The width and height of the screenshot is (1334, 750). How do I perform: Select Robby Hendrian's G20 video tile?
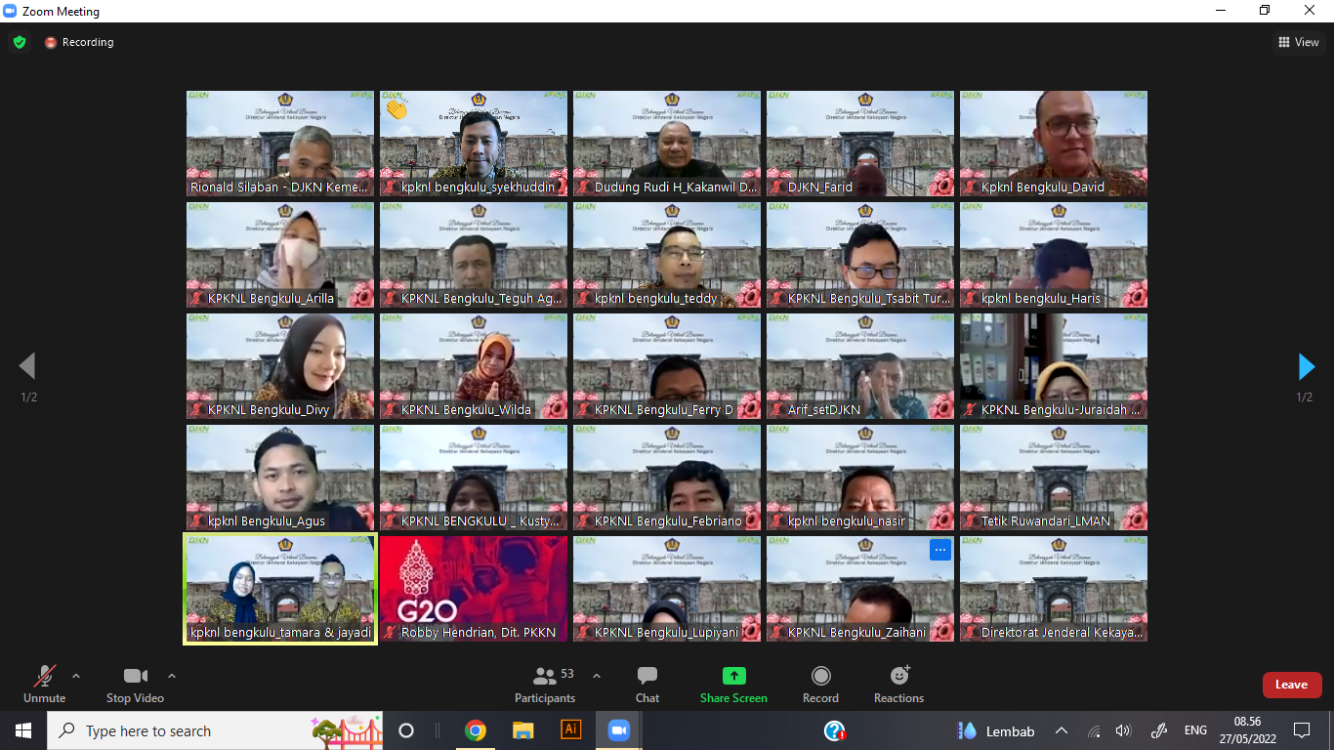(x=474, y=588)
